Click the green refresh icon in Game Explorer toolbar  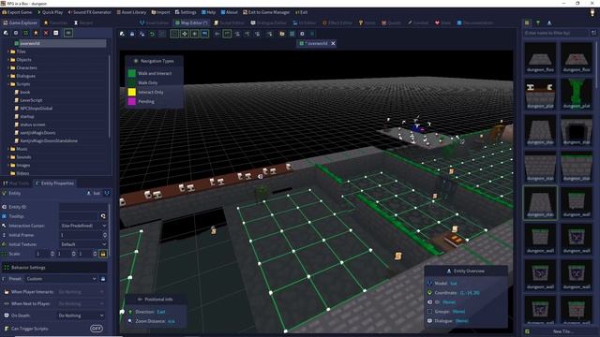pyautogui.click(x=25, y=34)
